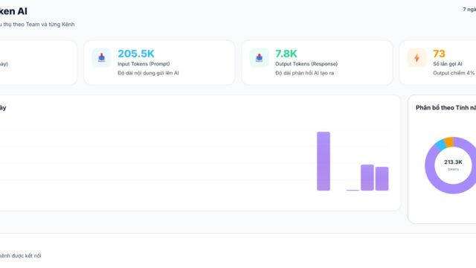476x268 pixels.
Task: Click the Phân bổ theo Tính năng heading
Action: pyautogui.click(x=446, y=107)
